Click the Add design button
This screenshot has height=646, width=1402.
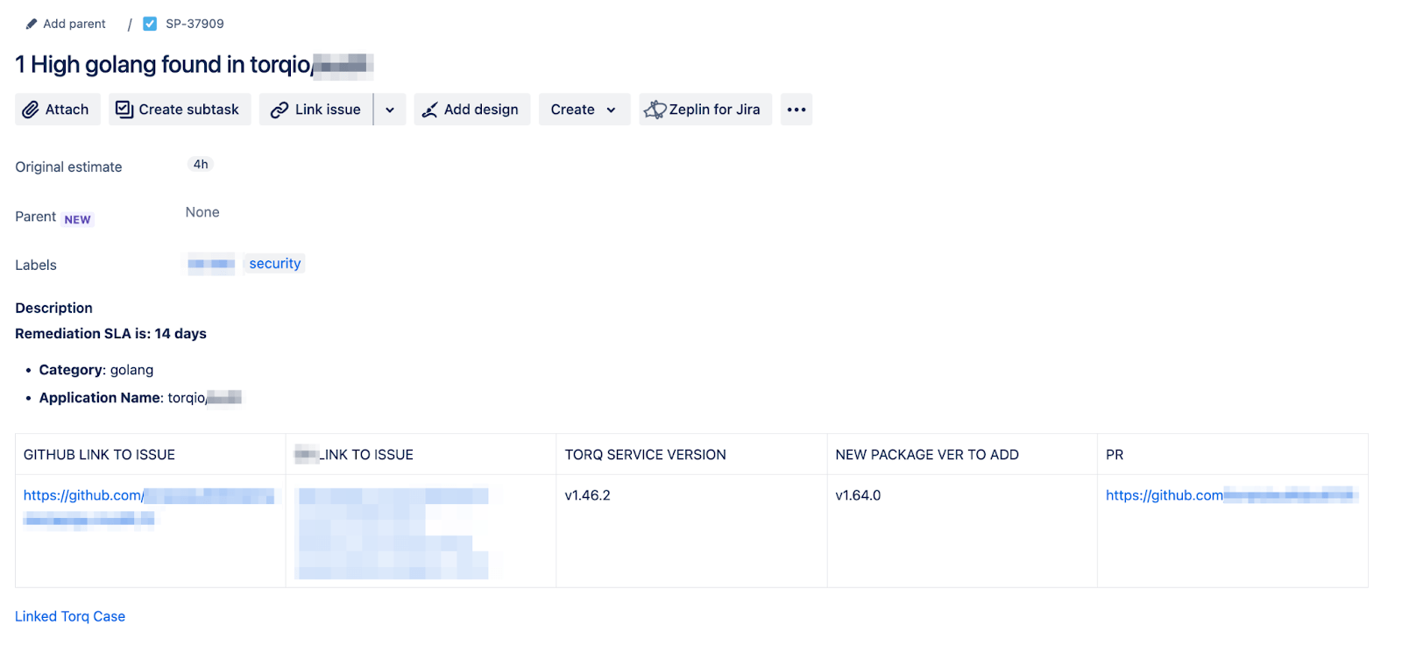tap(471, 110)
